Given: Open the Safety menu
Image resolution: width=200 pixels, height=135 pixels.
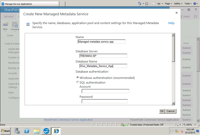Looking at the screenshot, I should pos(178,4).
